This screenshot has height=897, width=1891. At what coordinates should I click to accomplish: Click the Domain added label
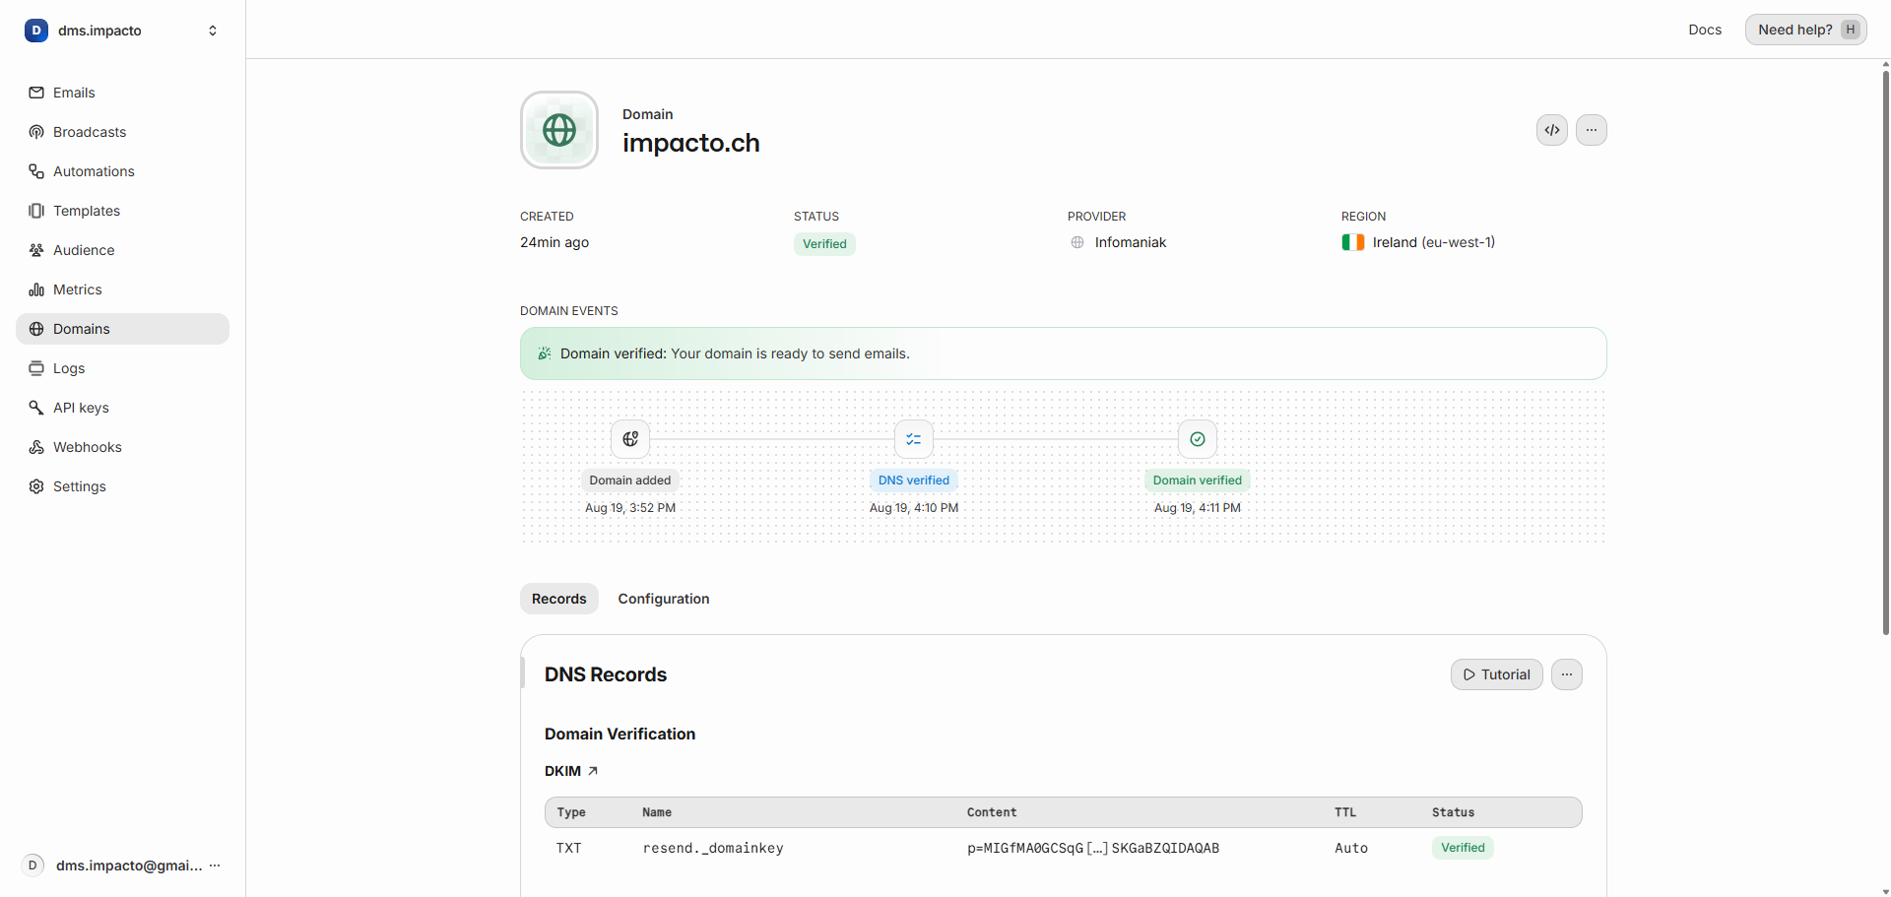pyautogui.click(x=630, y=481)
